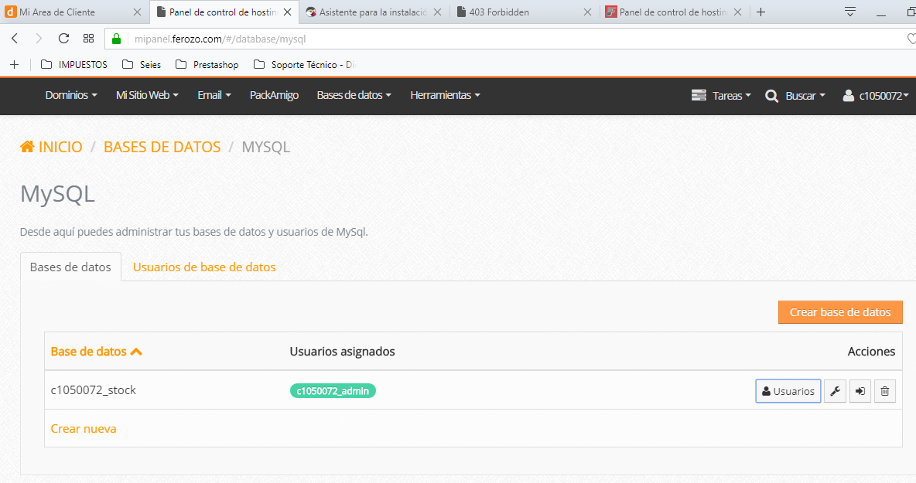Open the Buscar dropdown
This screenshot has height=483, width=916.
(805, 96)
